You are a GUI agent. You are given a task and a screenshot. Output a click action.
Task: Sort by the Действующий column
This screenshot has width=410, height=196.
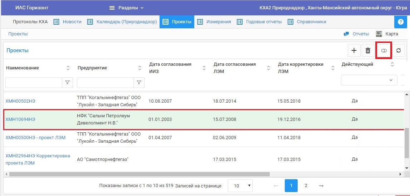[392, 64]
